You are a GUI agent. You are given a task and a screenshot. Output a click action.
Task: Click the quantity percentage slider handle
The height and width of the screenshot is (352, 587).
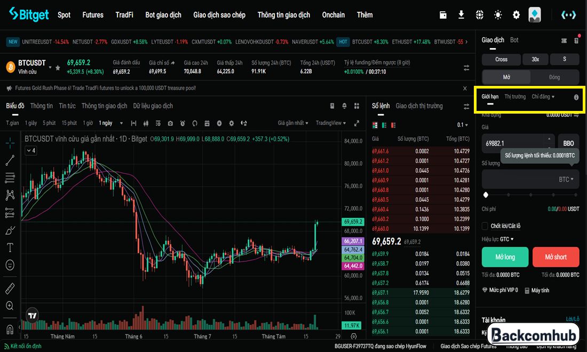click(x=486, y=195)
